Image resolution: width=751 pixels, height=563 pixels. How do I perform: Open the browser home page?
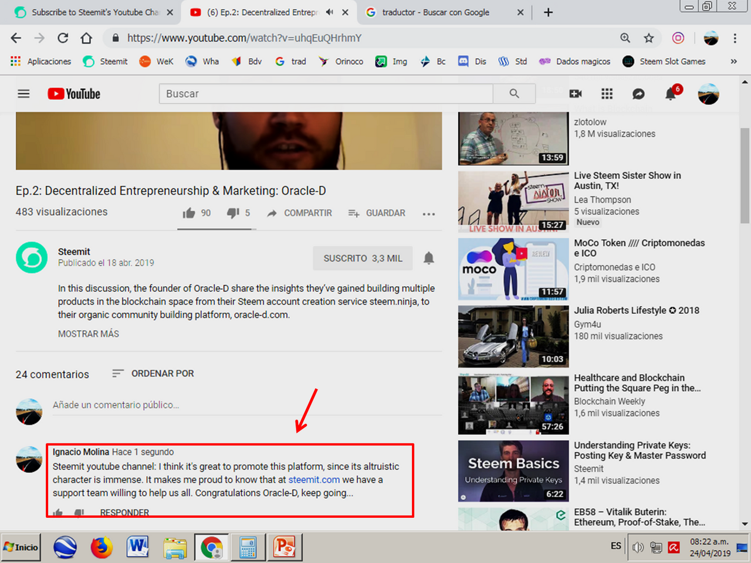click(x=86, y=38)
